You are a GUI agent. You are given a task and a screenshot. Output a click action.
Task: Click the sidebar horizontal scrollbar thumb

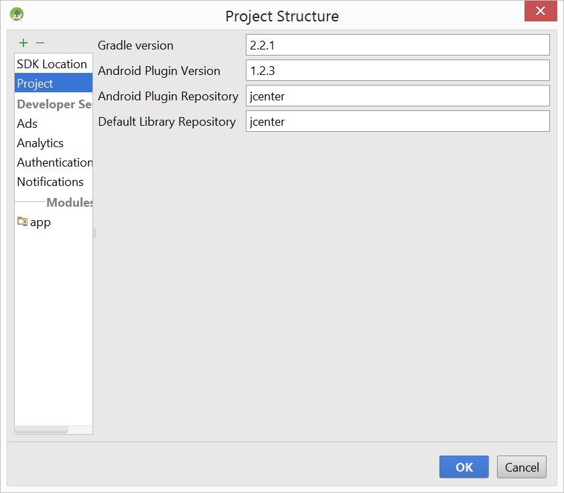click(x=42, y=430)
